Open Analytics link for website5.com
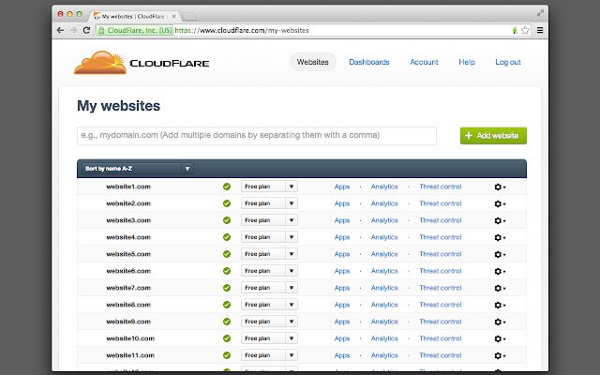600x375 pixels. tap(384, 254)
